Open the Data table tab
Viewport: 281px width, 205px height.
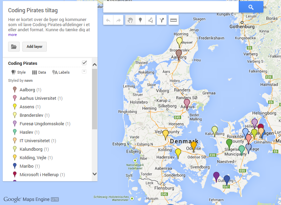39,72
